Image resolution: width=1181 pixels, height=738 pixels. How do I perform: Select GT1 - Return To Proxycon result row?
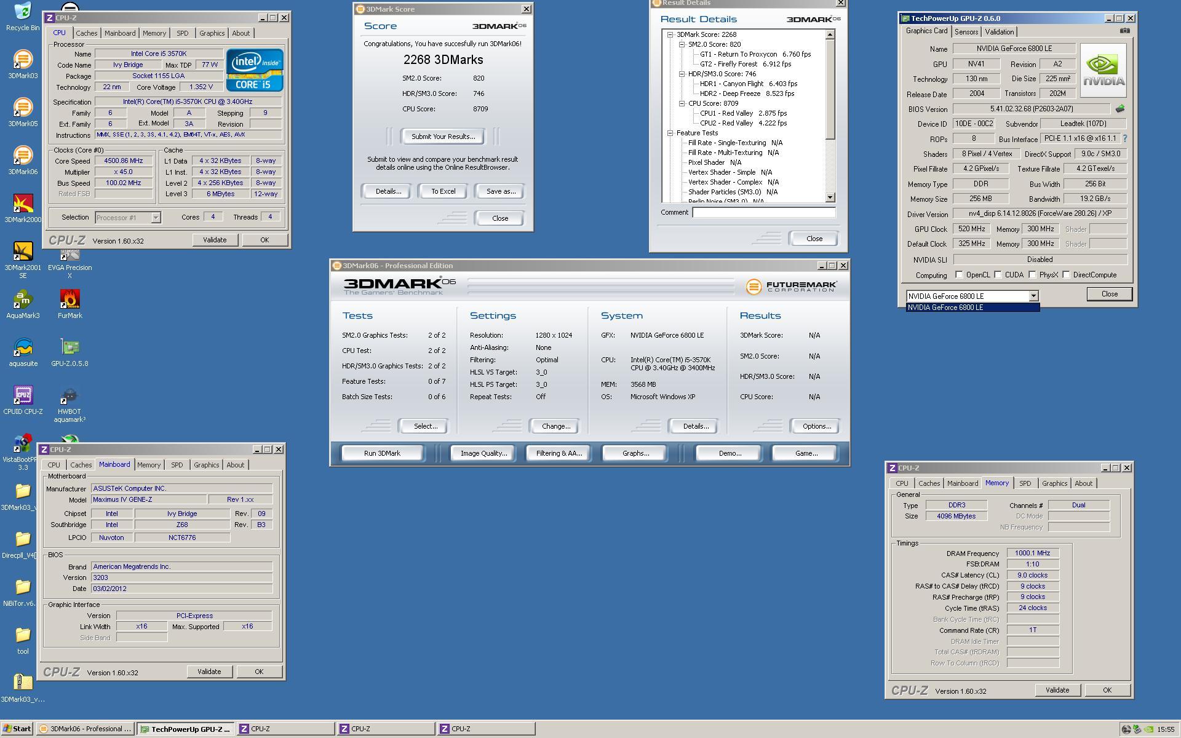pyautogui.click(x=755, y=54)
